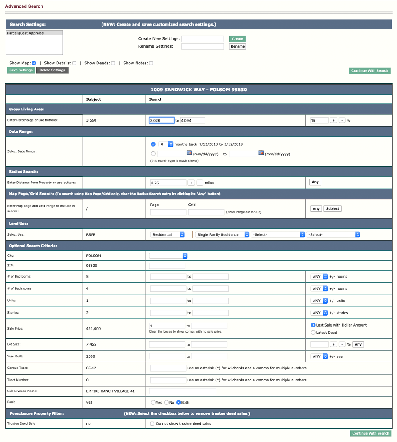397x442 pixels.
Task: Open the end date calendar picker icon
Action: pos(261,153)
